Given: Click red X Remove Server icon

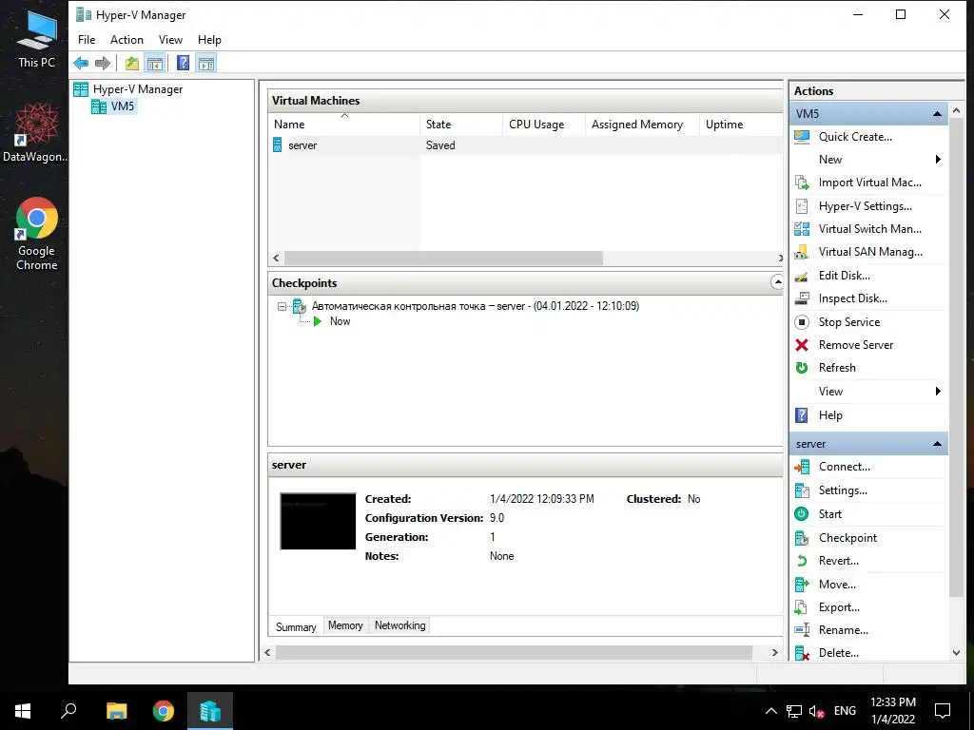Looking at the screenshot, I should 802,345.
